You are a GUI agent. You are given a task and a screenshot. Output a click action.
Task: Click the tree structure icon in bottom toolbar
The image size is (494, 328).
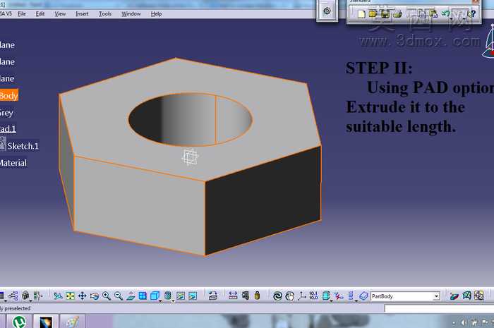(x=13, y=296)
